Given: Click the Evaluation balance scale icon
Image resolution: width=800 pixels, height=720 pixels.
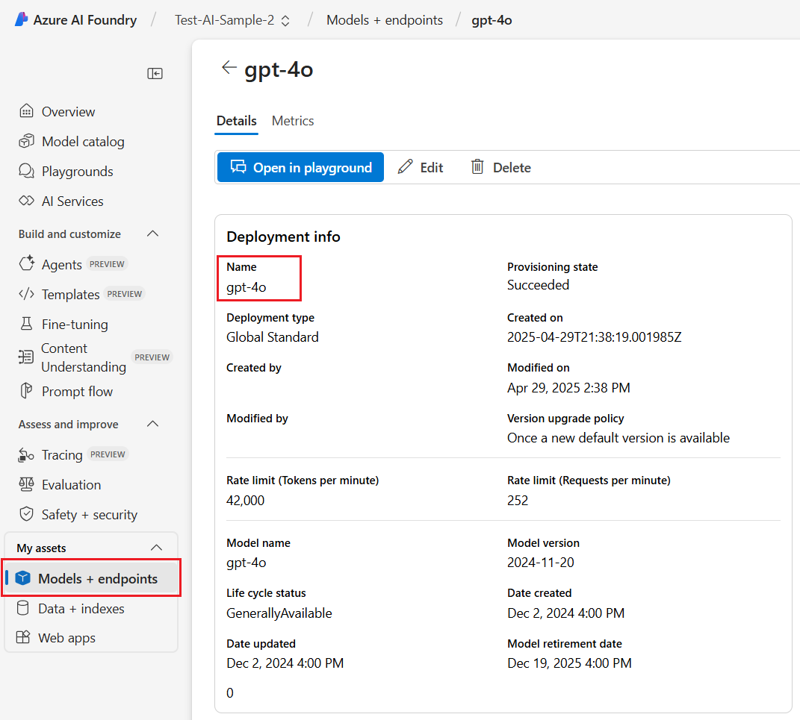Looking at the screenshot, I should point(26,484).
